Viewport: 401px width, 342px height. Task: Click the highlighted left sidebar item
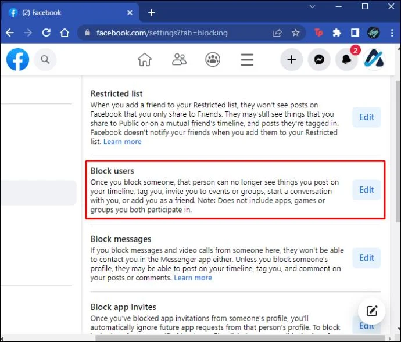pos(38,193)
